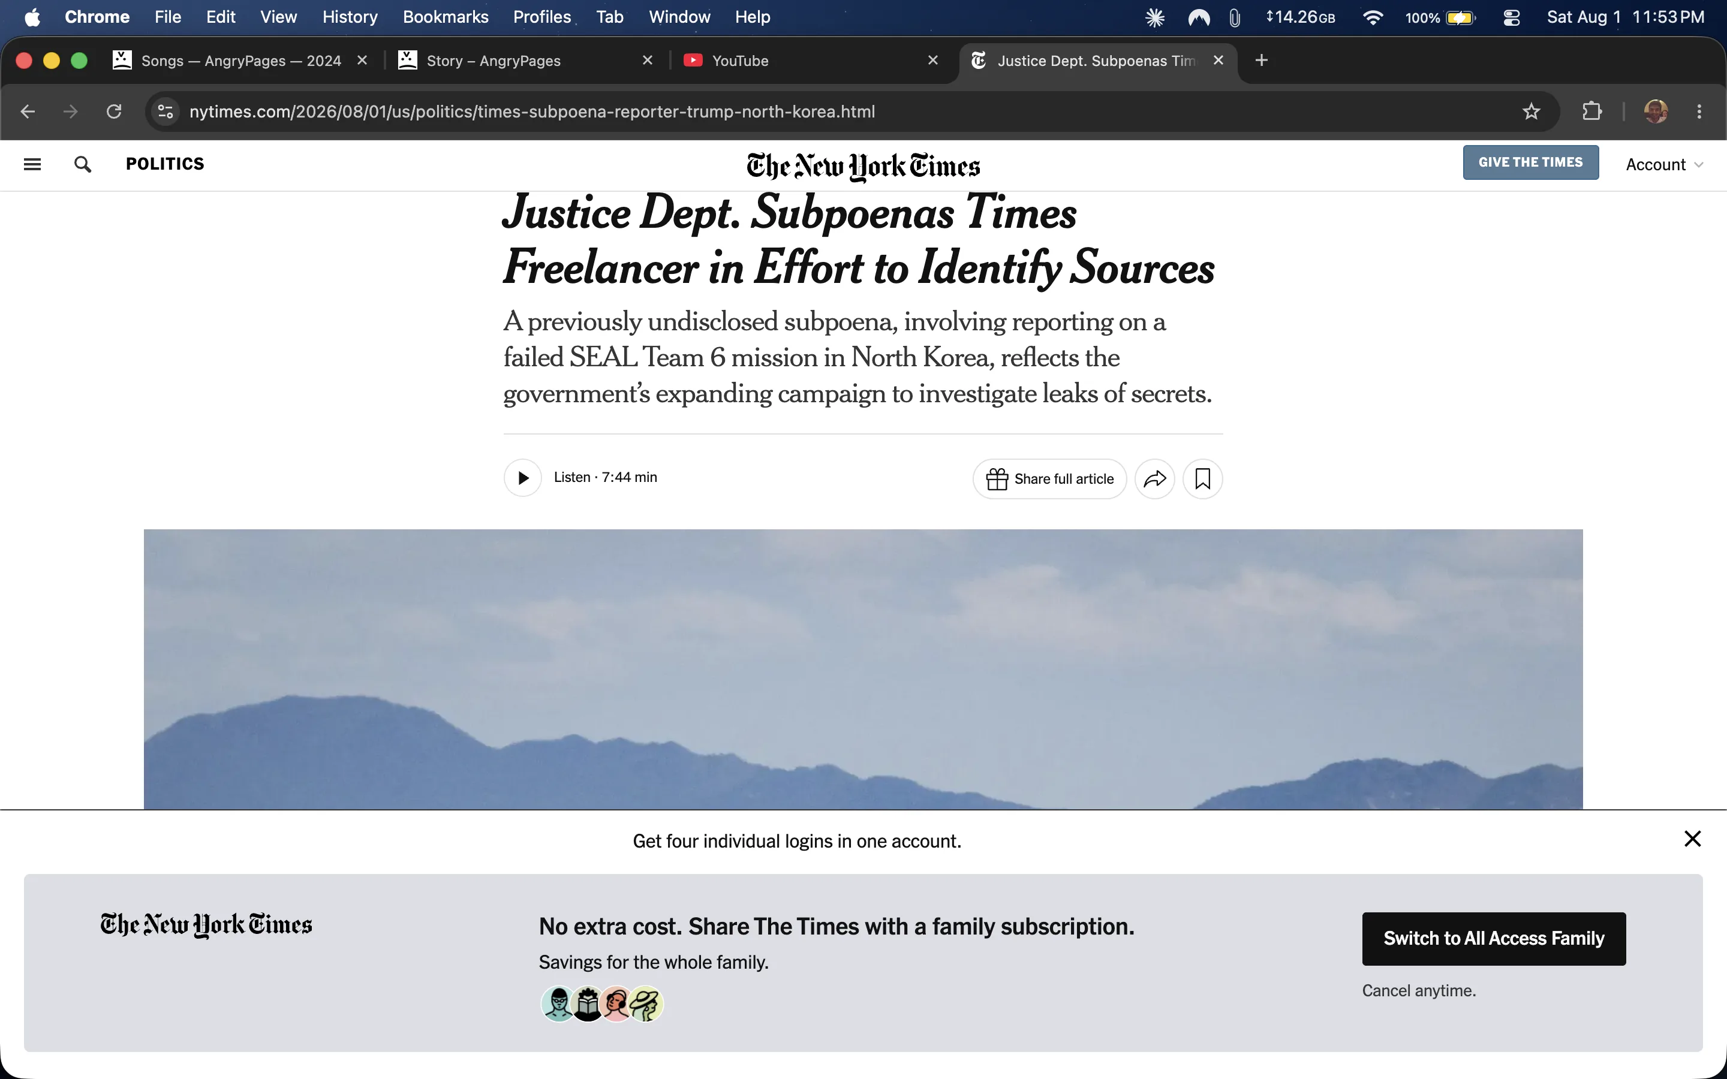Image resolution: width=1727 pixels, height=1079 pixels.
Task: Open the Bookmarks menu
Action: tap(446, 17)
